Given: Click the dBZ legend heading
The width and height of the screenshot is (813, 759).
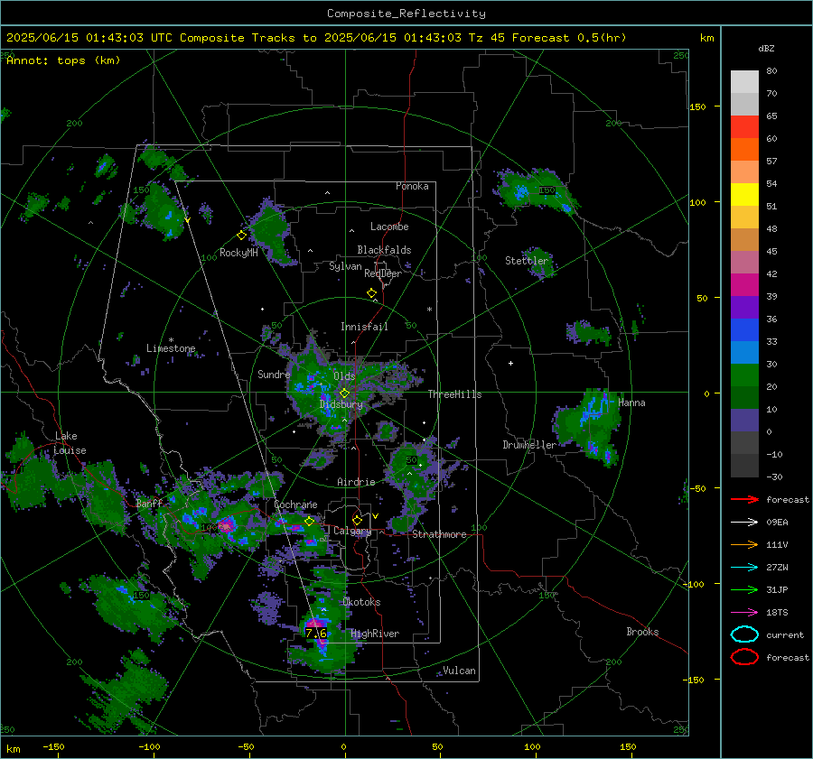Looking at the screenshot, I should tap(766, 48).
